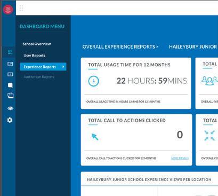Click Overall Usage Time footer text
Viewport: 218px width, 196px height.
(123, 101)
